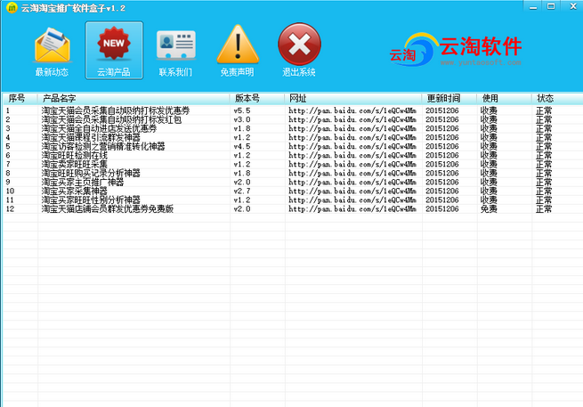The height and width of the screenshot is (407, 583).
Task: Open the 联系我们 contact card icon
Action: pyautogui.click(x=176, y=50)
